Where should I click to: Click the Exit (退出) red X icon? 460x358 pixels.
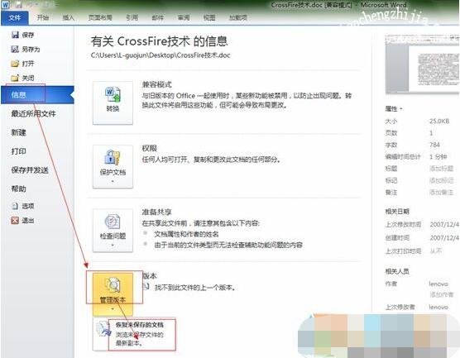click(x=15, y=220)
